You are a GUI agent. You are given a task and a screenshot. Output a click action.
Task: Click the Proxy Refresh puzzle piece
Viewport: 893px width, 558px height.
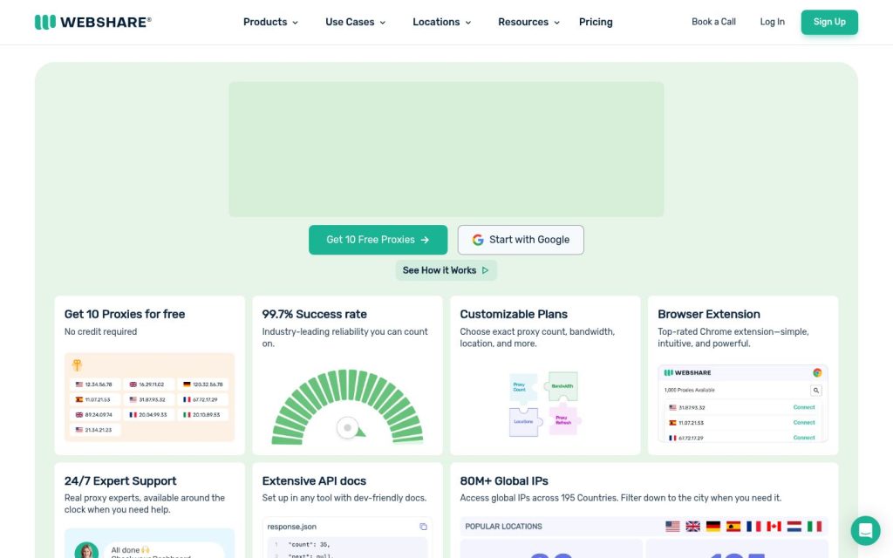(564, 420)
